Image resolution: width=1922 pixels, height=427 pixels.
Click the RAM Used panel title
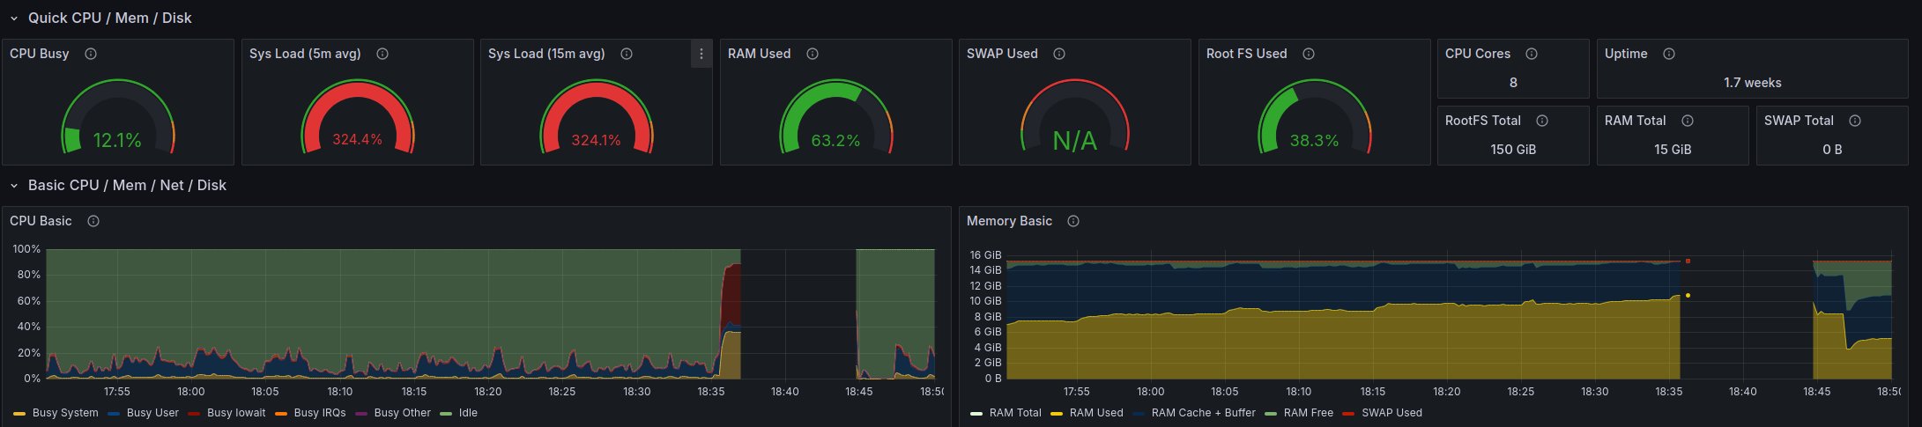[x=759, y=54]
